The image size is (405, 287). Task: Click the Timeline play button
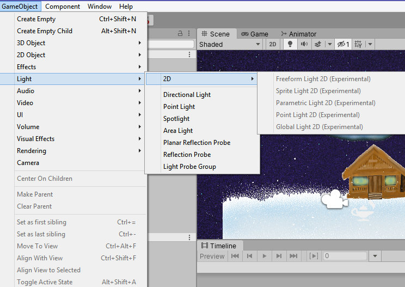click(x=265, y=256)
